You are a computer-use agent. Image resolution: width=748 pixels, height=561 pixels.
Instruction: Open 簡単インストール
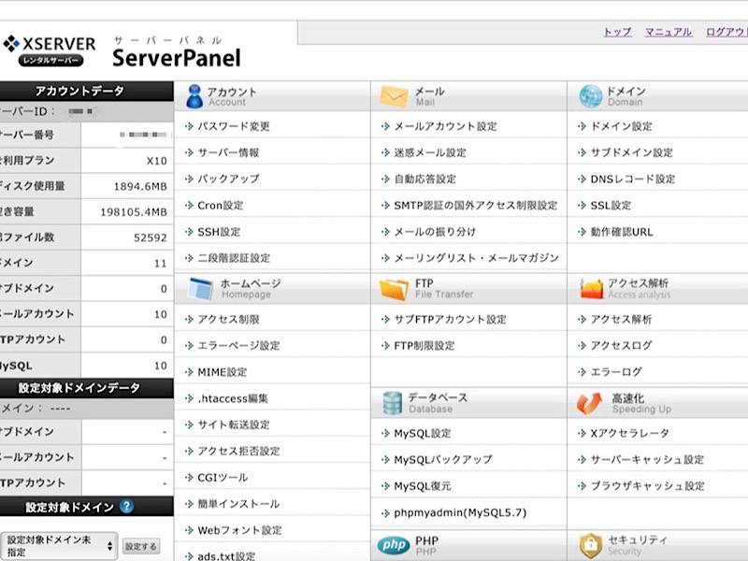point(239,504)
